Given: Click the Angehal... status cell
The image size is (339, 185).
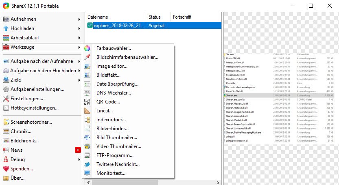Looking at the screenshot, I should [158, 26].
